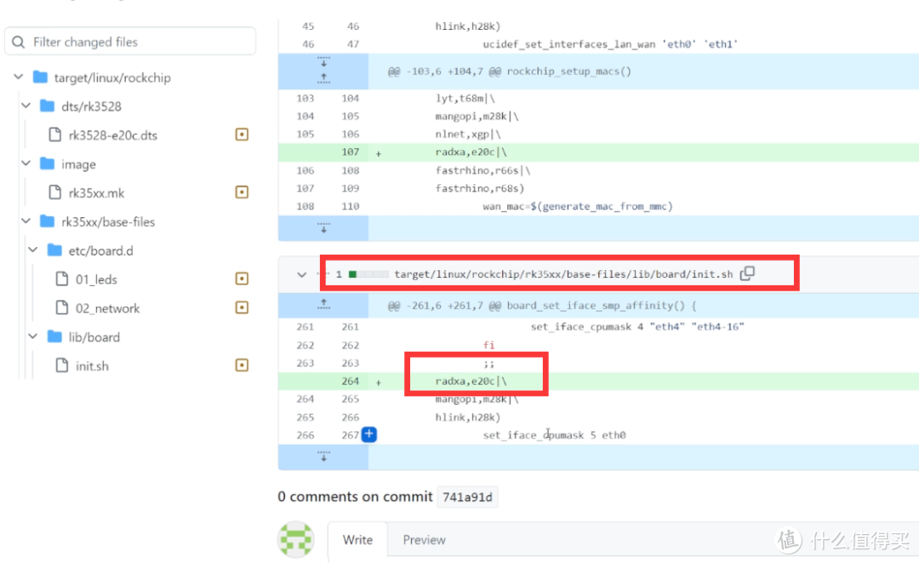Viewport: 919px width, 563px height.
Task: Click file icon of init.sh in tree
Action: [62, 365]
